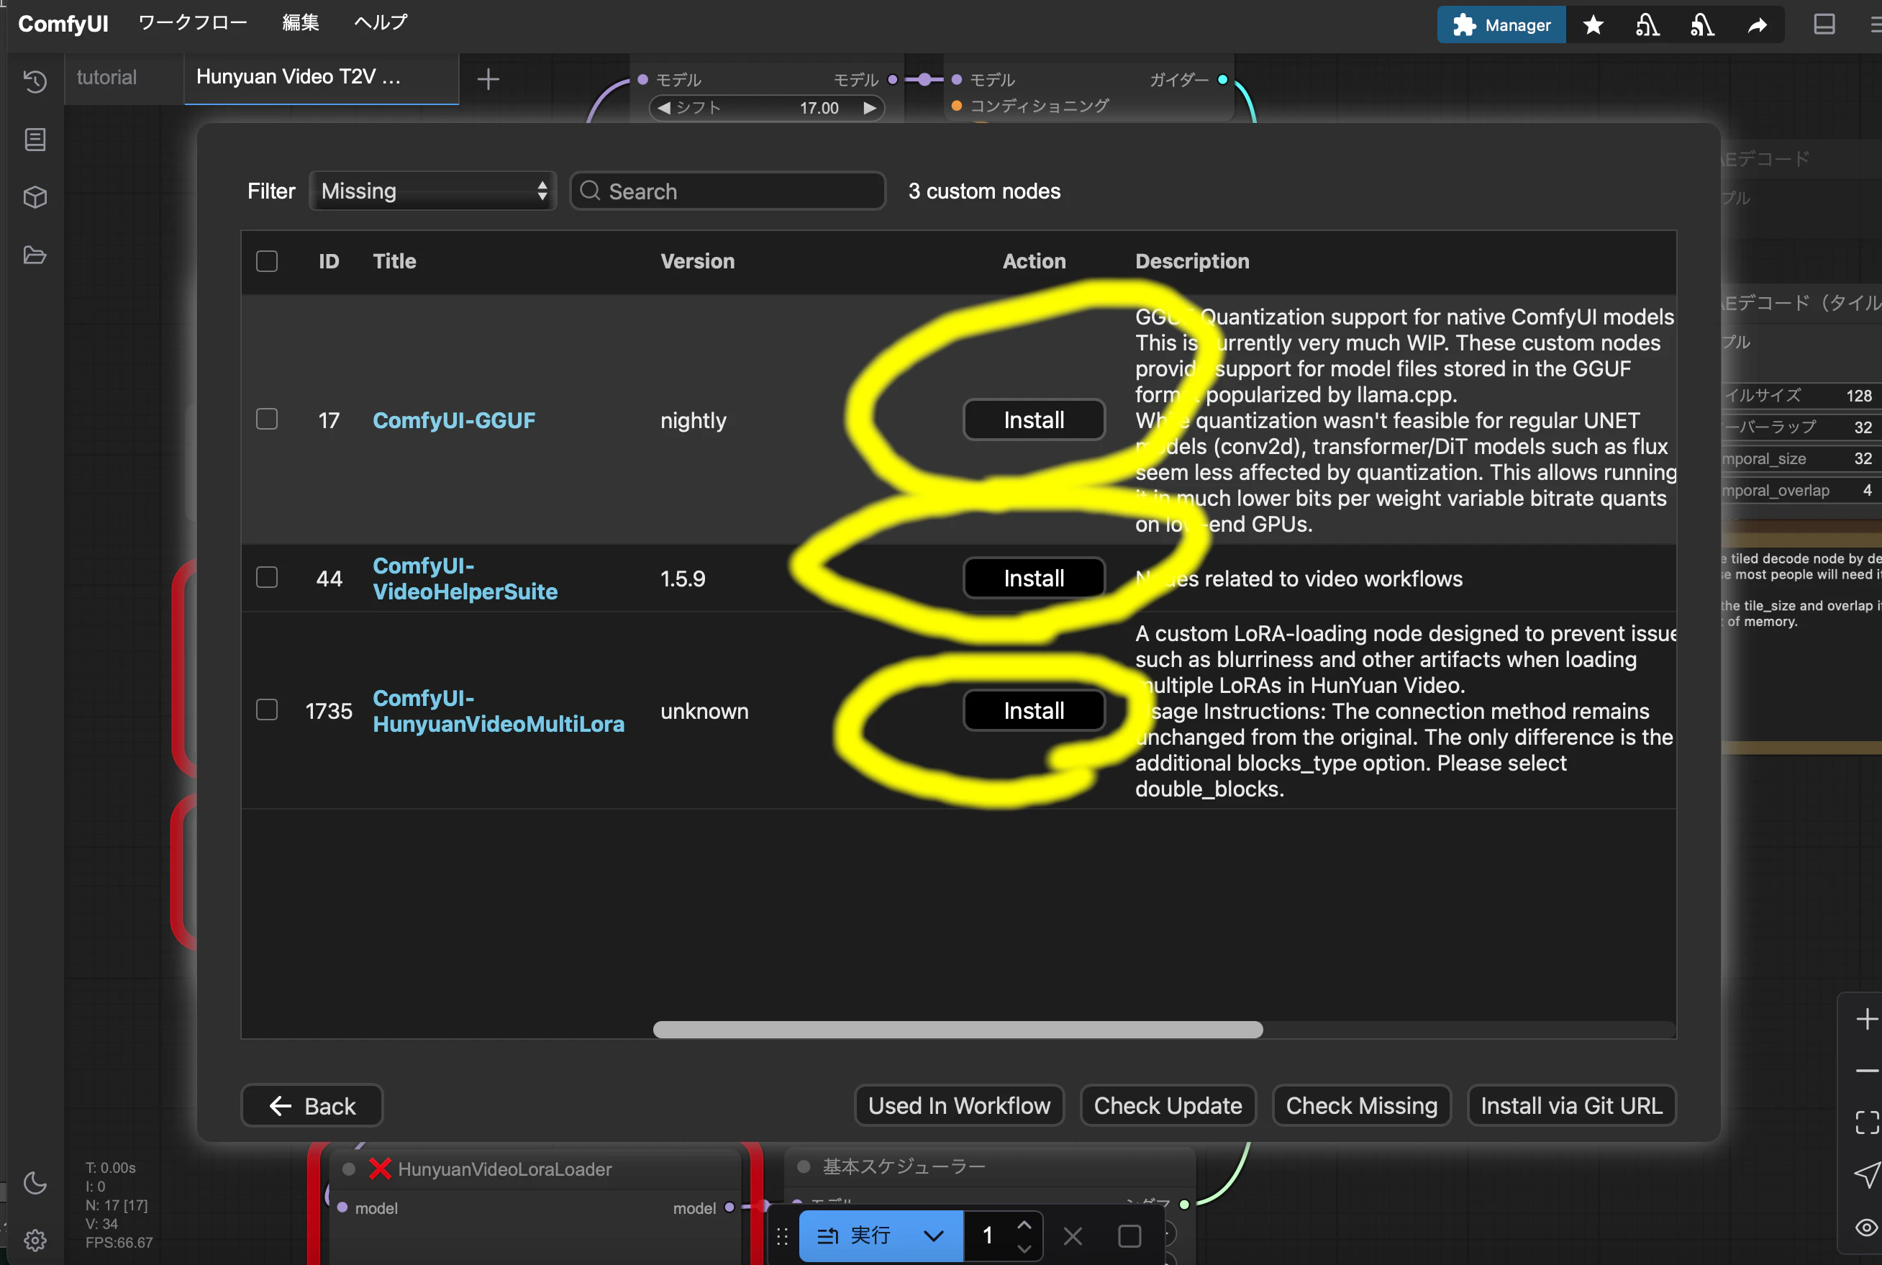Toggle the select-all header checkbox
This screenshot has width=1882, height=1265.
(x=267, y=261)
